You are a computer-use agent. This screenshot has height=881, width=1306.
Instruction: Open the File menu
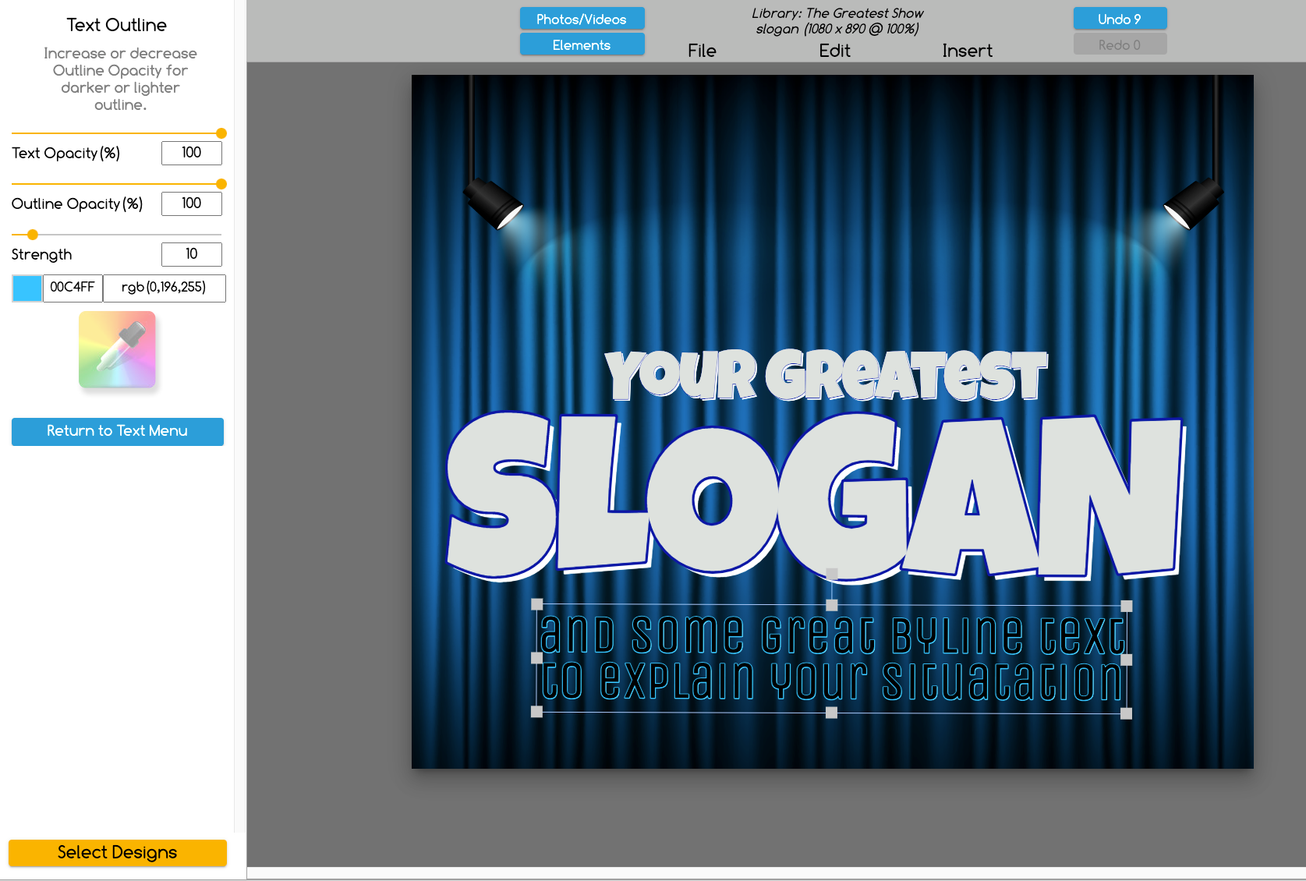click(x=701, y=51)
